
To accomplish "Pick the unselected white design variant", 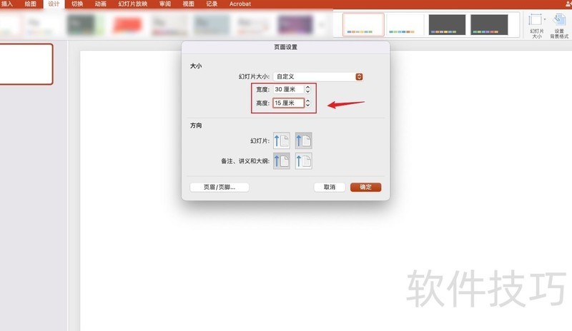I will point(405,24).
